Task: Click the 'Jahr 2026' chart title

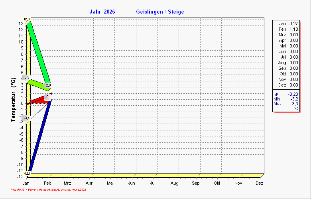Action: (102, 12)
